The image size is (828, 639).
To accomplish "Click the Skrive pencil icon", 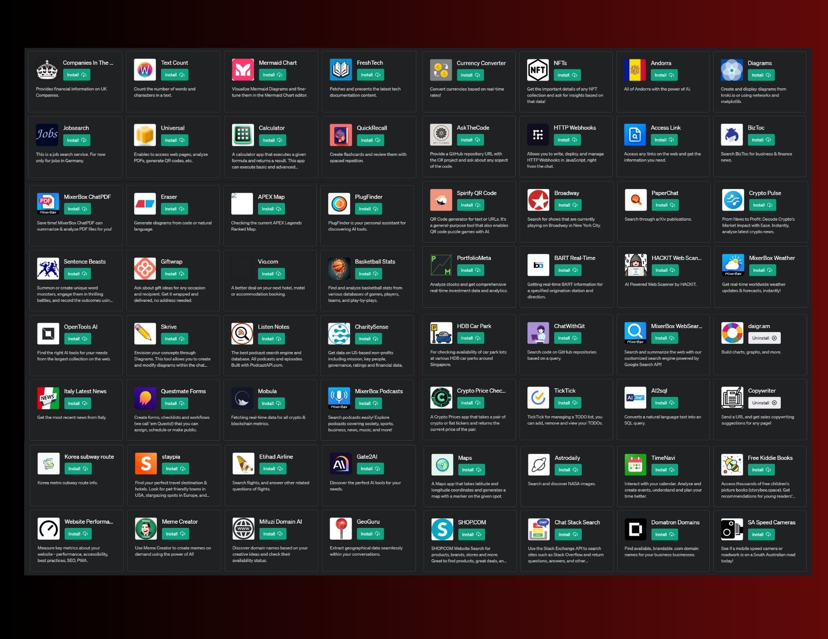I will (145, 334).
